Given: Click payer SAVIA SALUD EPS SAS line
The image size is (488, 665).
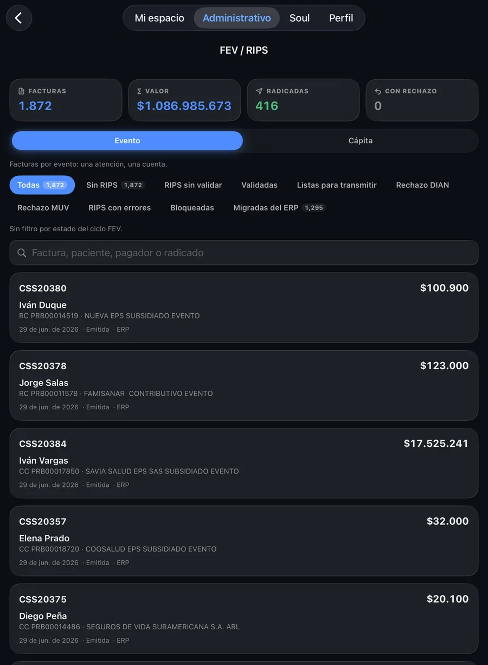Looking at the screenshot, I should coord(129,471).
